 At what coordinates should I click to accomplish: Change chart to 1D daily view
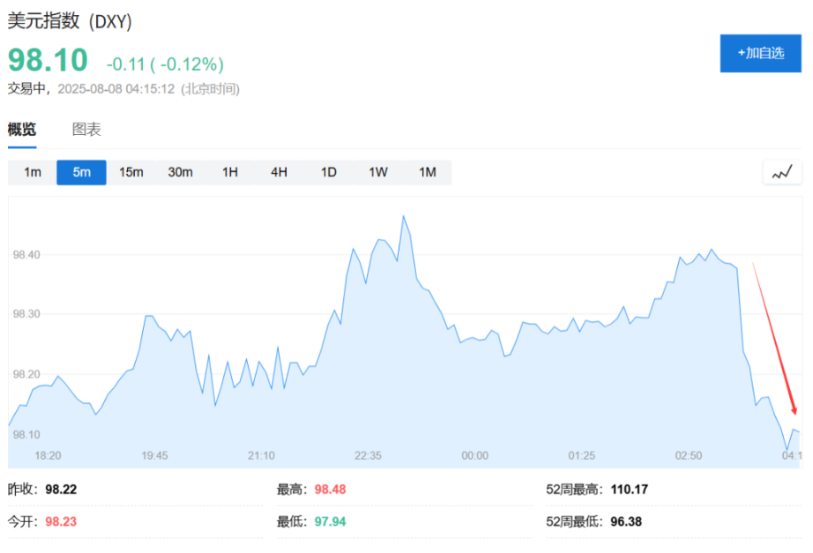329,173
